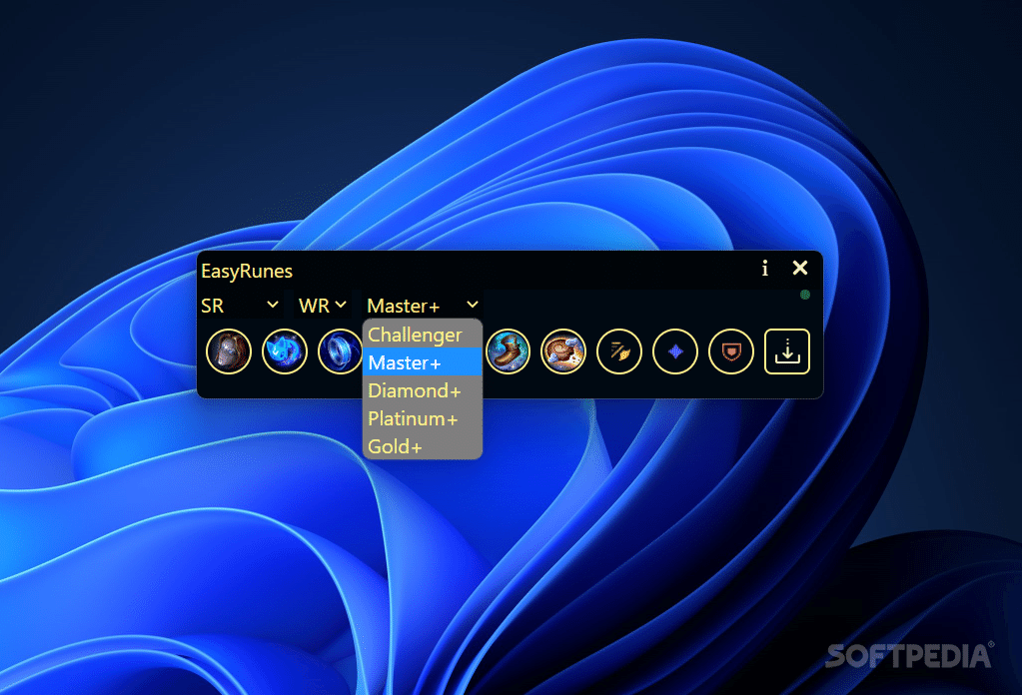Import runes with the download button
This screenshot has width=1022, height=695.
[x=786, y=351]
